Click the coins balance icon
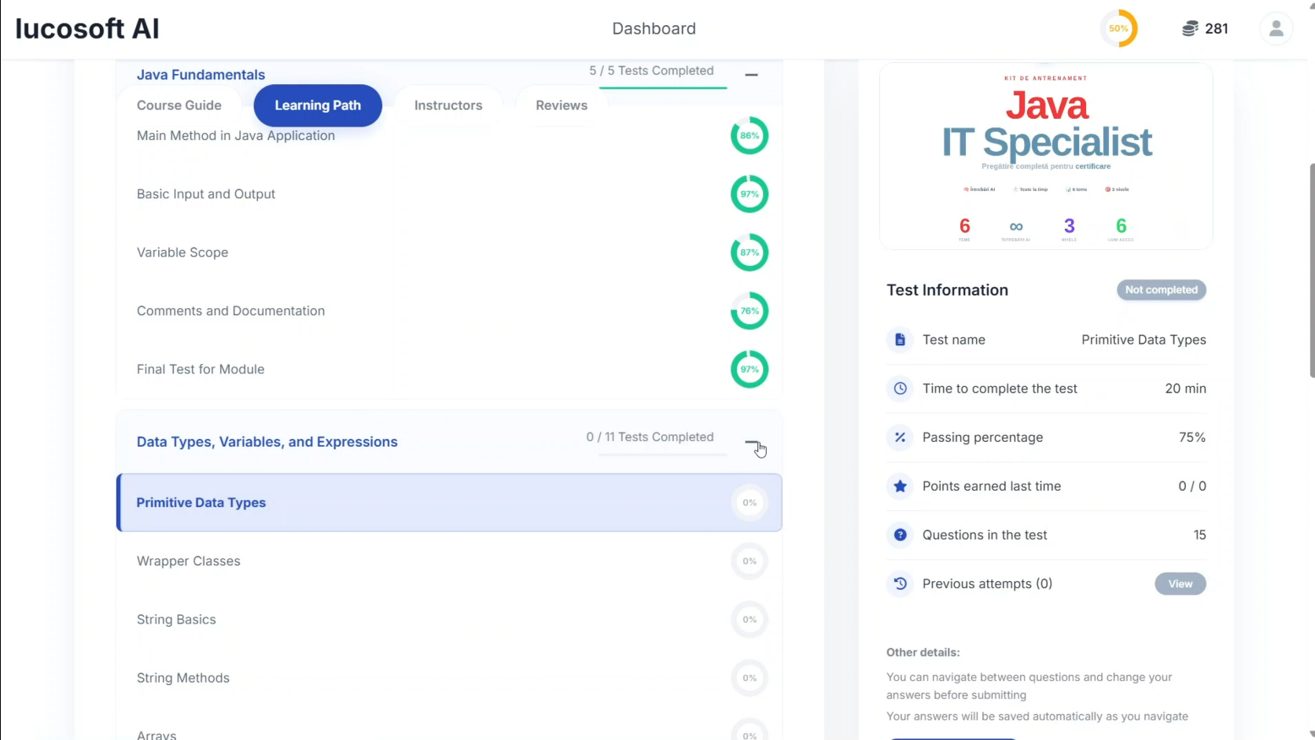Viewport: 1315px width, 740px height. tap(1190, 29)
